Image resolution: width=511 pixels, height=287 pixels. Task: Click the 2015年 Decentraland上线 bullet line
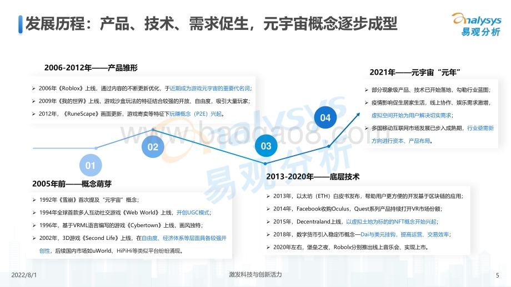pyautogui.click(x=352, y=222)
